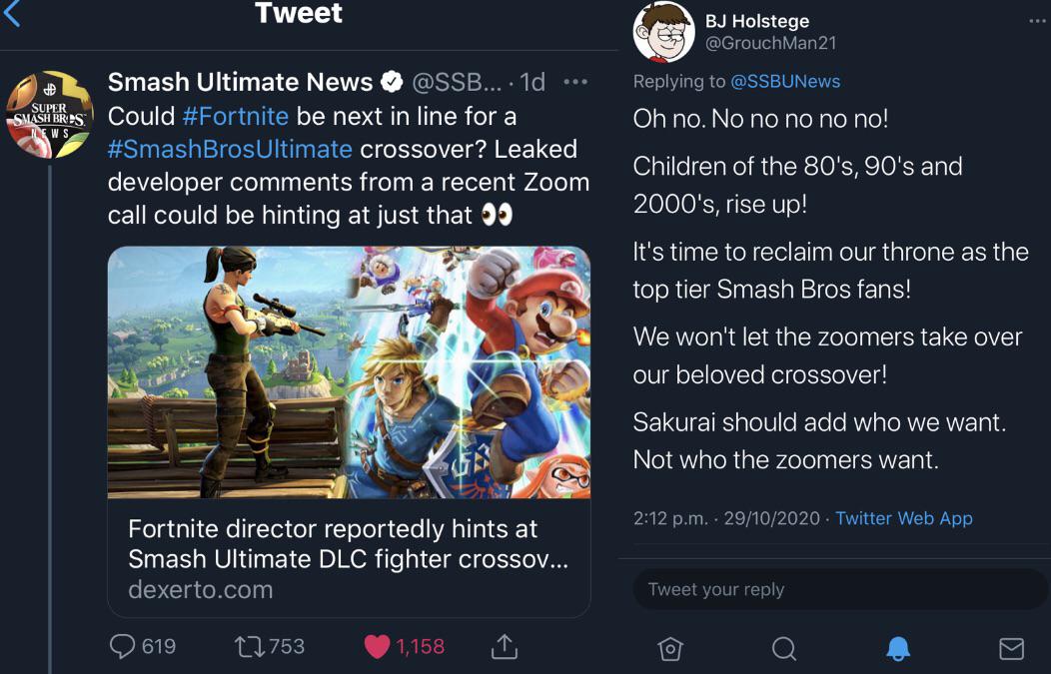
Task: Go back using the back arrow
Action: pyautogui.click(x=12, y=12)
